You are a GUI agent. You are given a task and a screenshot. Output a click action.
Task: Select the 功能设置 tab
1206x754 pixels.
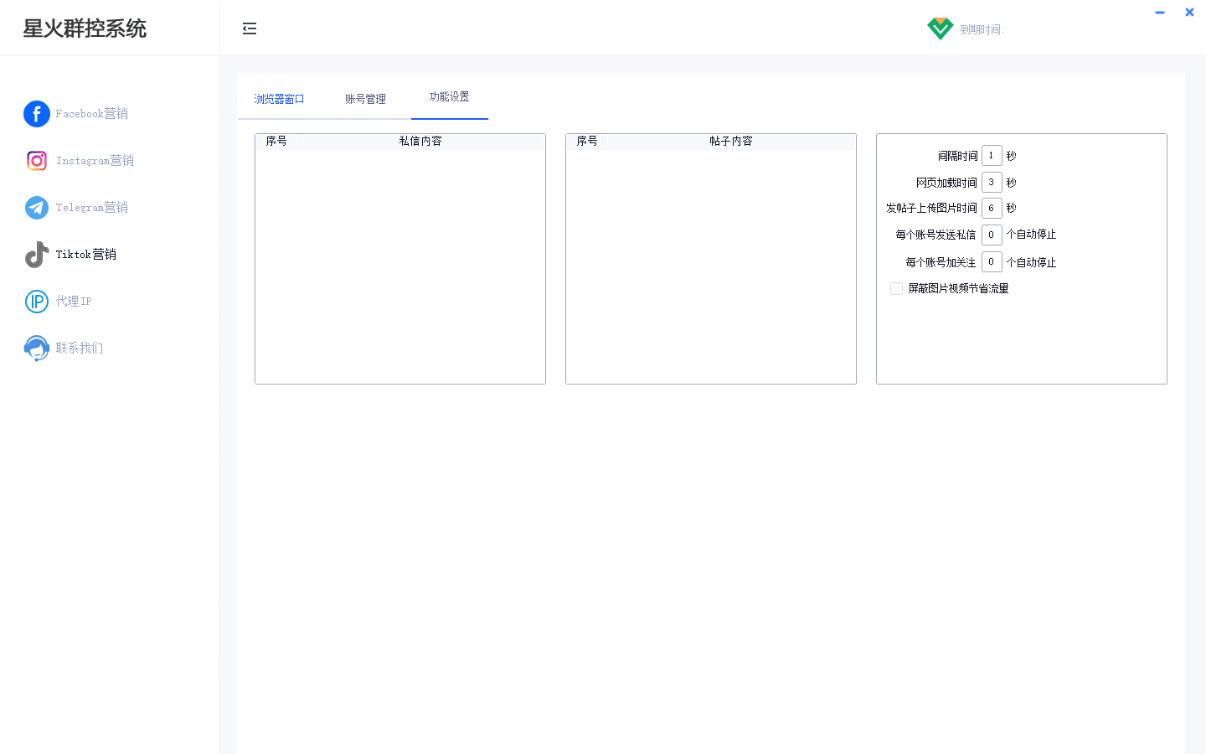(x=450, y=97)
